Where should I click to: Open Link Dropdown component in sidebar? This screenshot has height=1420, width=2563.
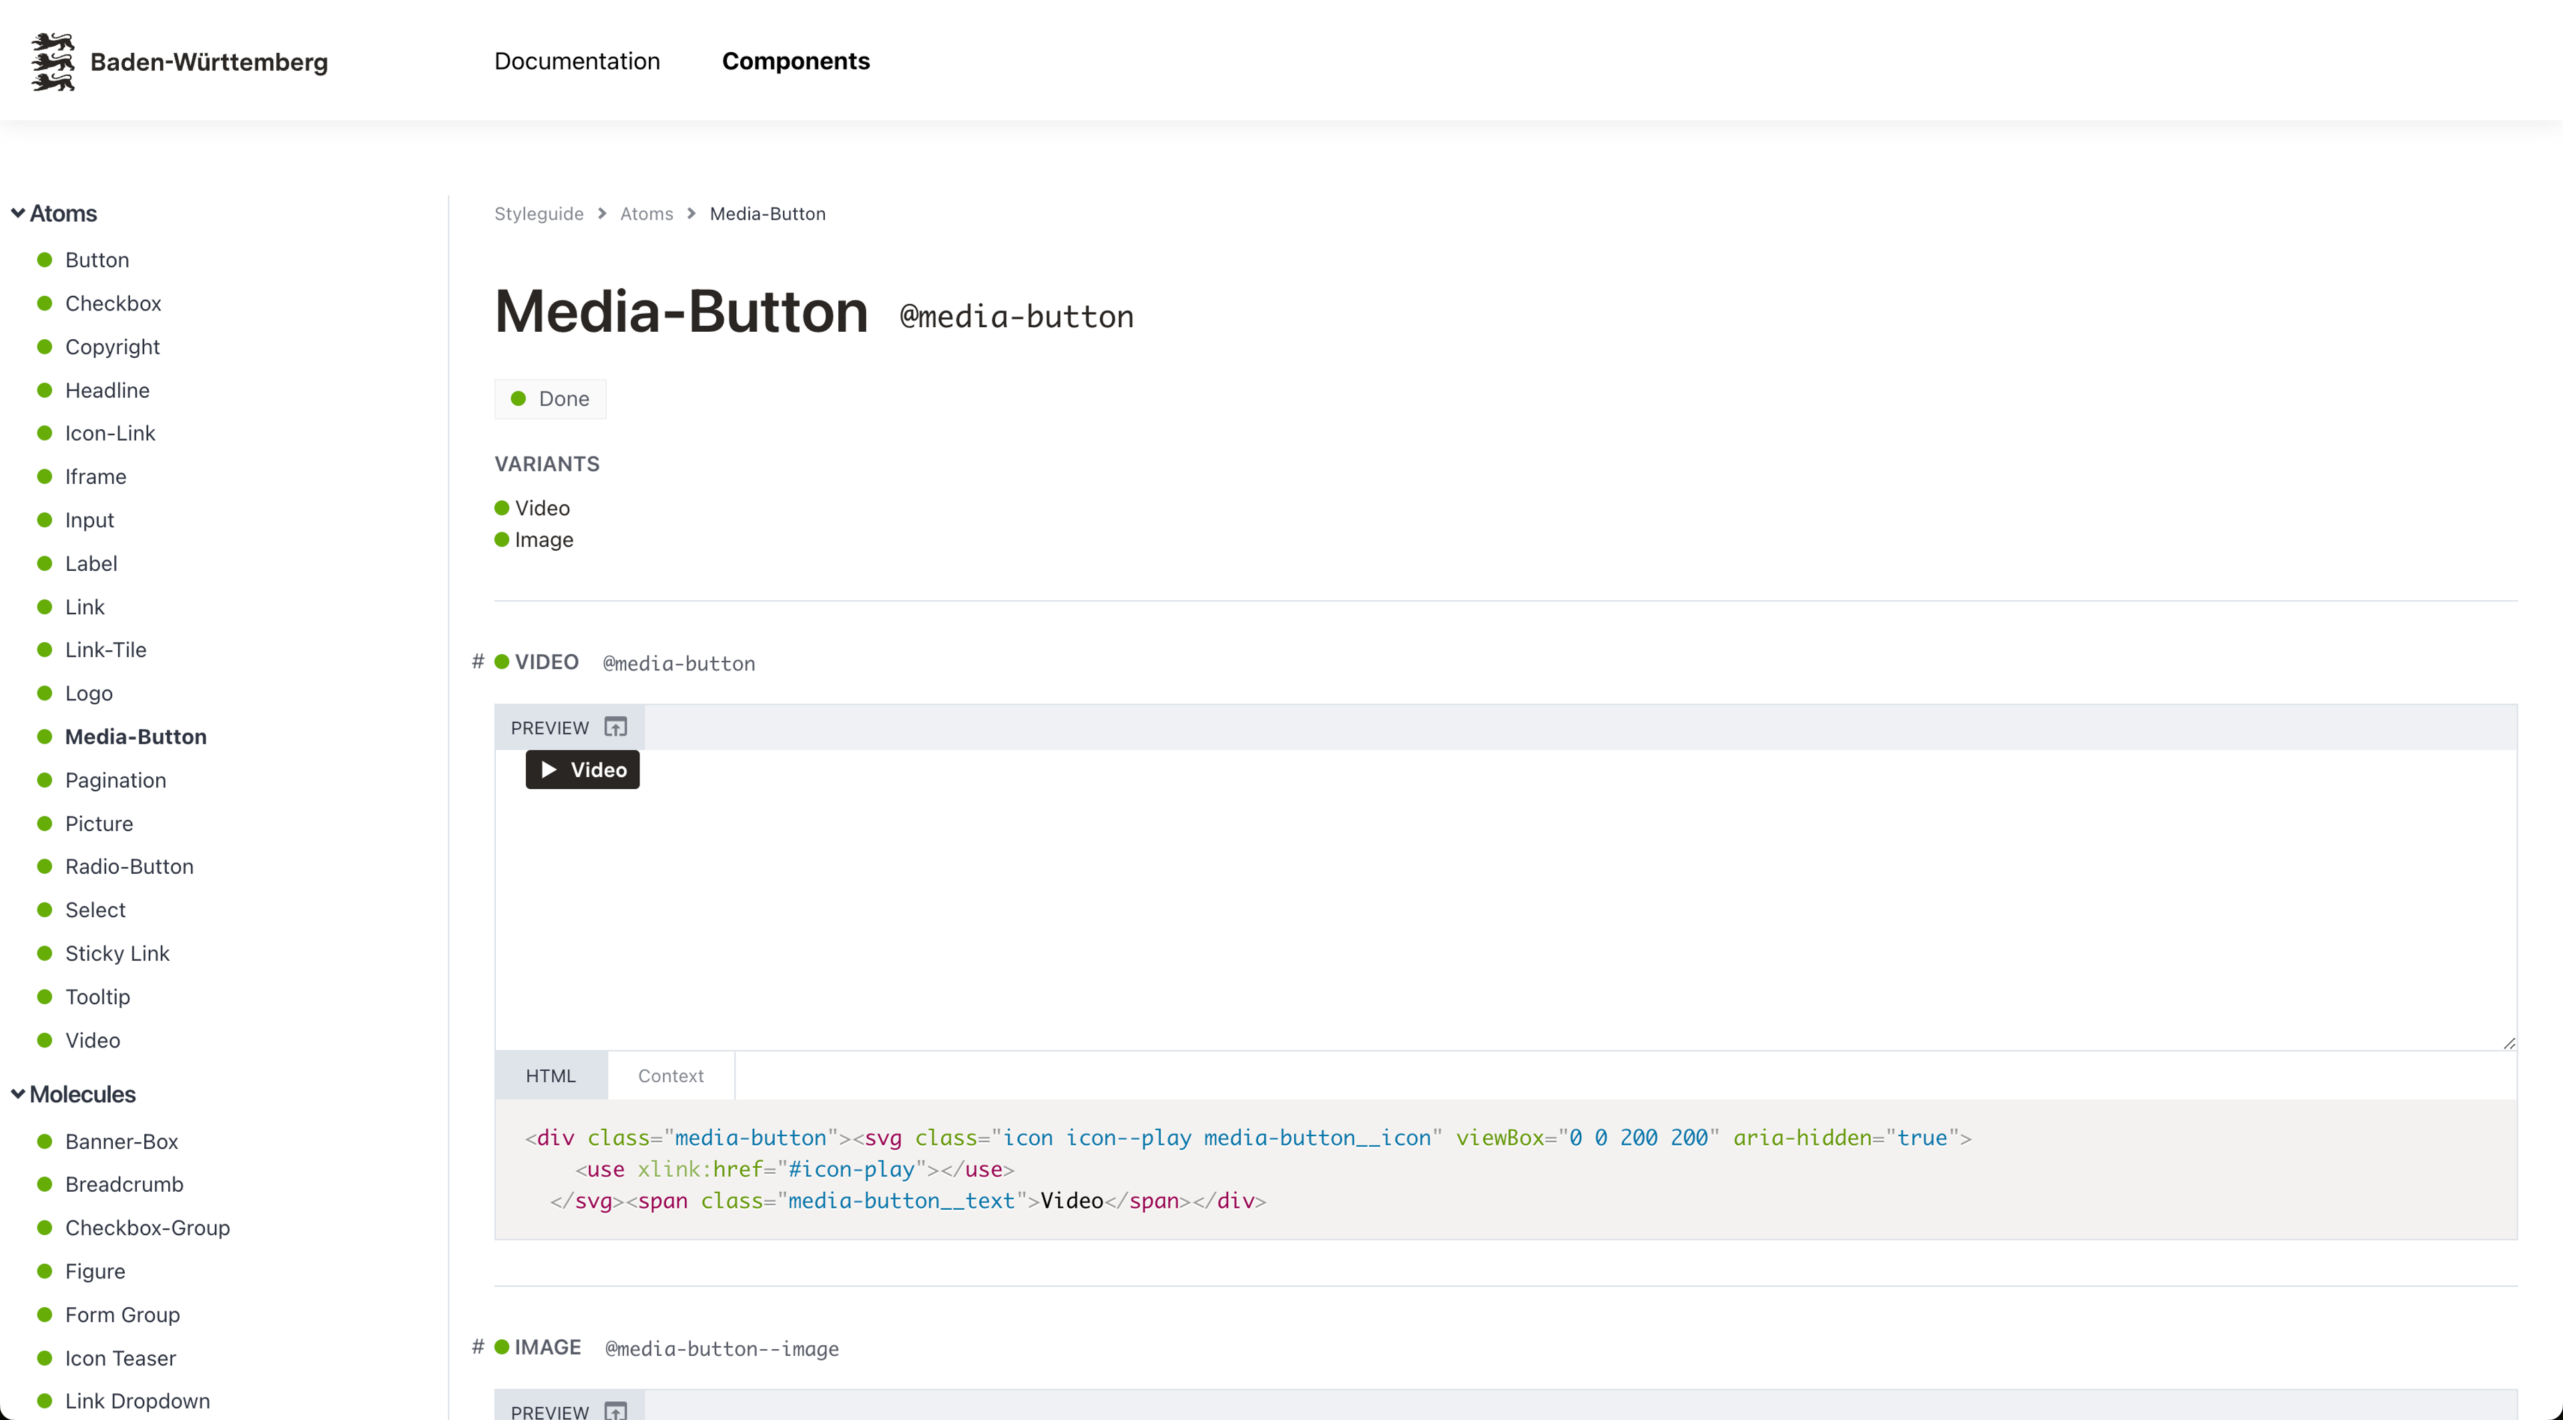pos(137,1400)
